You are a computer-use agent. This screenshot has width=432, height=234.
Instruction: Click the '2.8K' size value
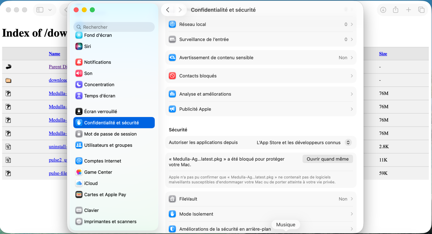[384, 147]
